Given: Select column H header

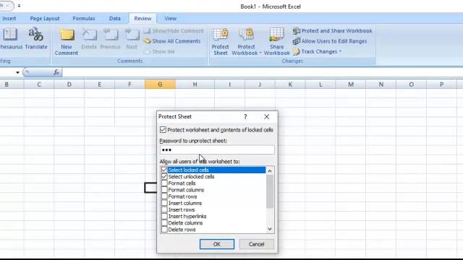Looking at the screenshot, I should tap(195, 84).
